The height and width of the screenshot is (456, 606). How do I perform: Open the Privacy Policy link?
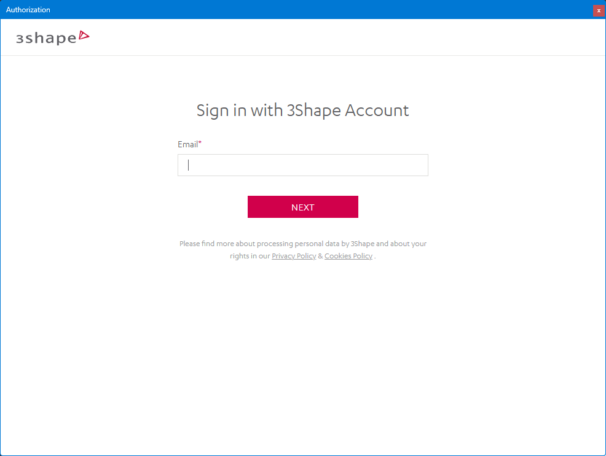pyautogui.click(x=294, y=256)
